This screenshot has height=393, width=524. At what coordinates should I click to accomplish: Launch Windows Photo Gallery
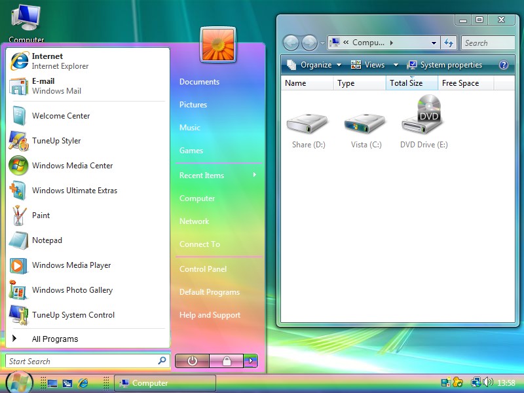coord(72,290)
